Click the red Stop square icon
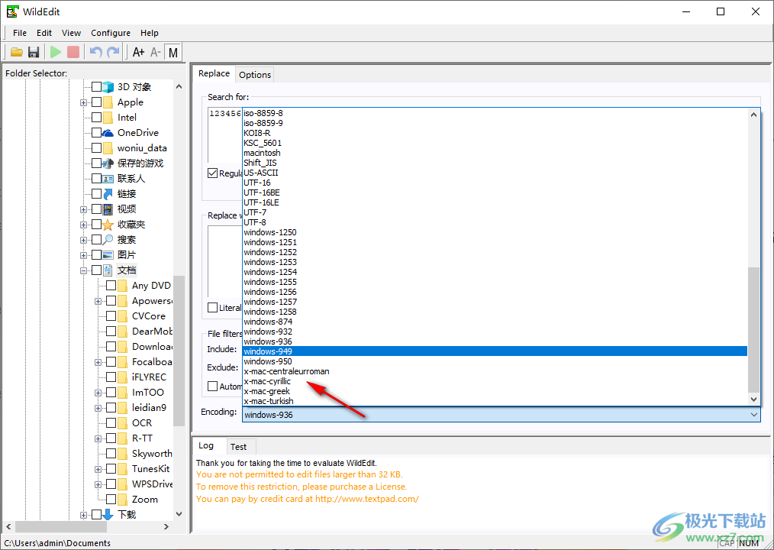The width and height of the screenshot is (774, 550). (x=73, y=52)
